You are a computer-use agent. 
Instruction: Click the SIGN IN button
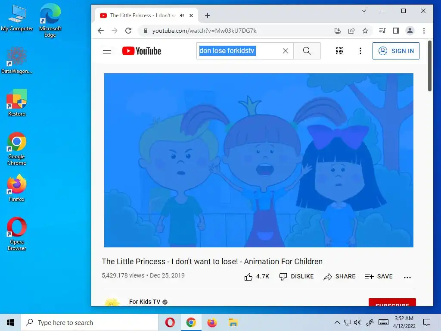pos(396,51)
